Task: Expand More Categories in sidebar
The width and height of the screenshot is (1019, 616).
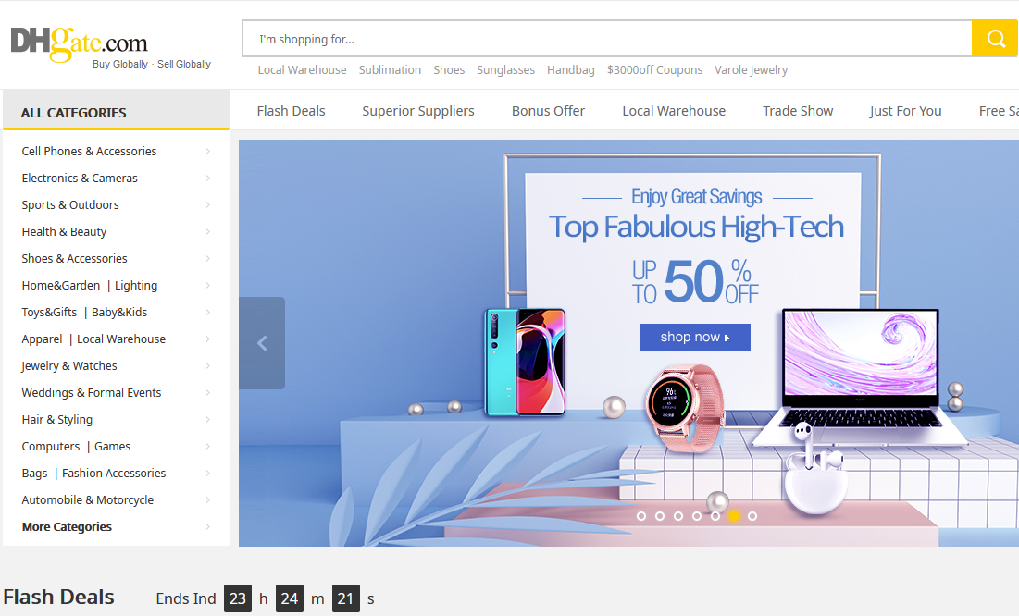Action: click(67, 526)
